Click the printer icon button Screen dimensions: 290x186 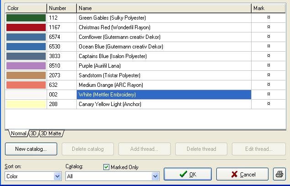click(279, 174)
